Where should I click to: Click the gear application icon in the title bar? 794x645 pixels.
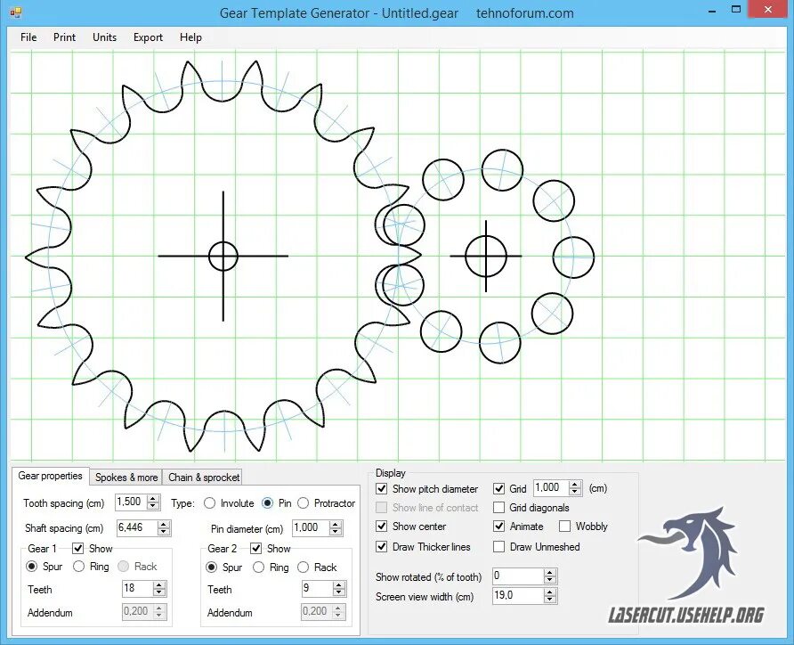coord(16,12)
